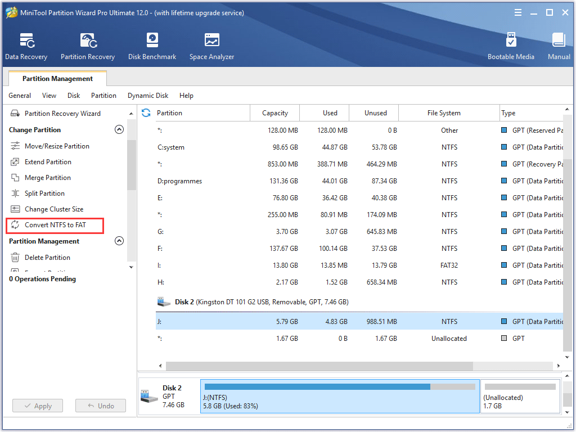Open the Partition menu
Image resolution: width=576 pixels, height=432 pixels.
click(x=103, y=96)
